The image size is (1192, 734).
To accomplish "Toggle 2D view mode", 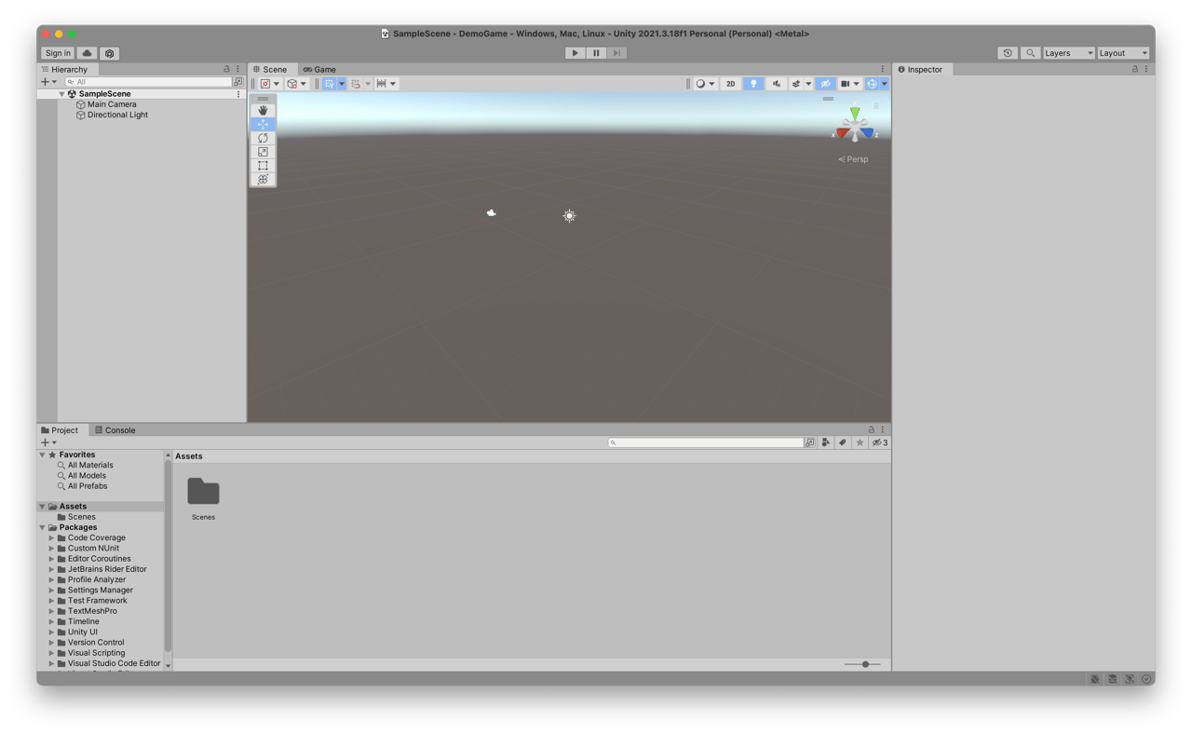I will tap(731, 83).
